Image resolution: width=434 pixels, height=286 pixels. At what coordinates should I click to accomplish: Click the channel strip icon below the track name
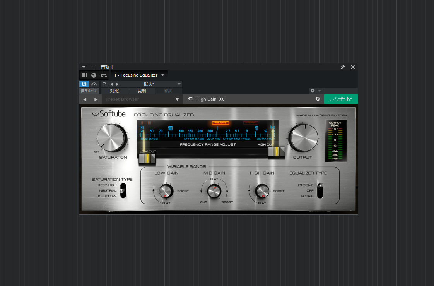point(84,75)
